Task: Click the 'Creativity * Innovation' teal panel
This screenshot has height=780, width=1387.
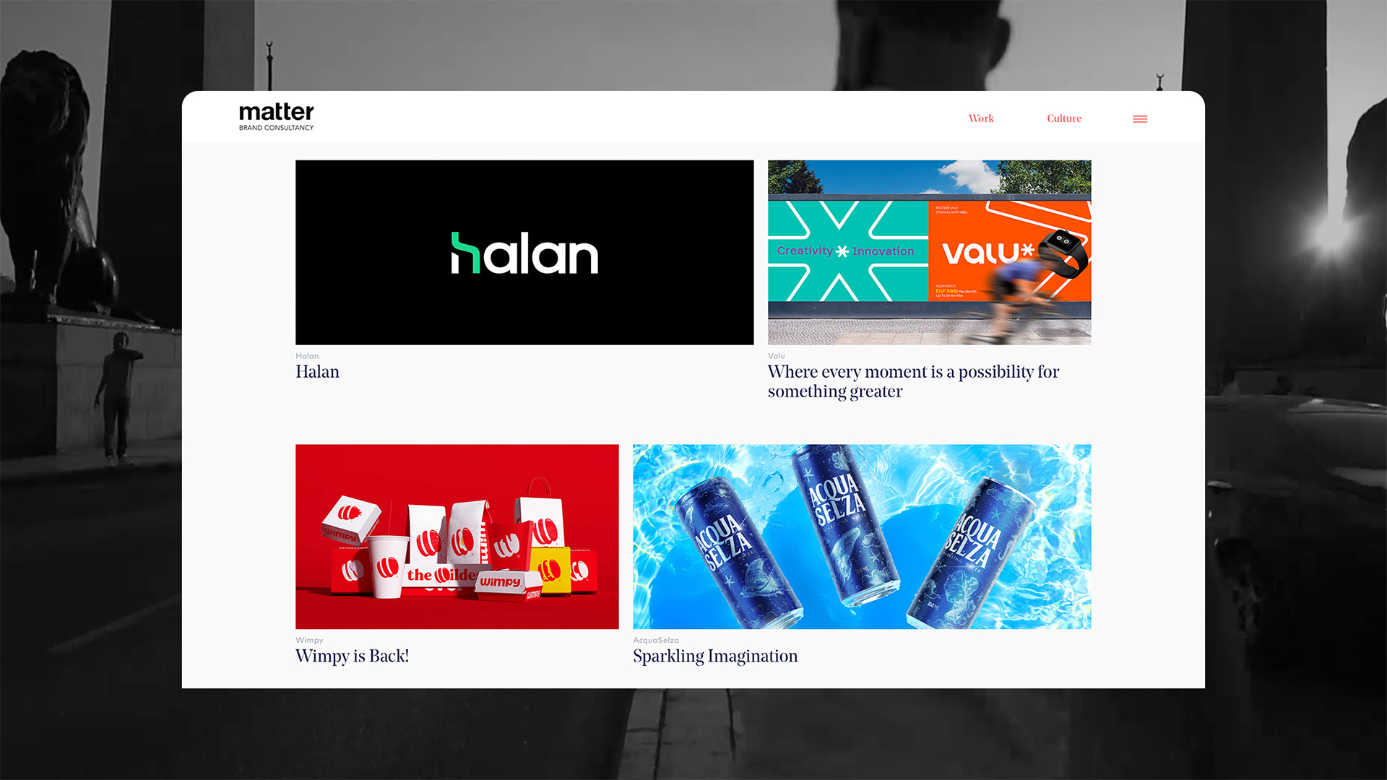Action: pyautogui.click(x=848, y=251)
